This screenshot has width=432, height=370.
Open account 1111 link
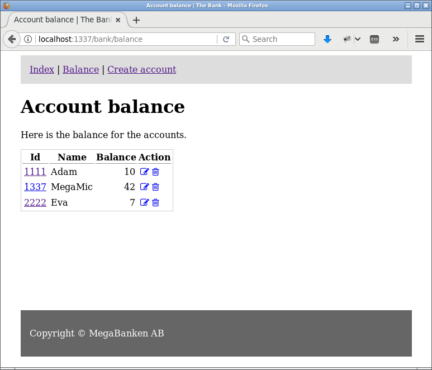pyautogui.click(x=35, y=172)
